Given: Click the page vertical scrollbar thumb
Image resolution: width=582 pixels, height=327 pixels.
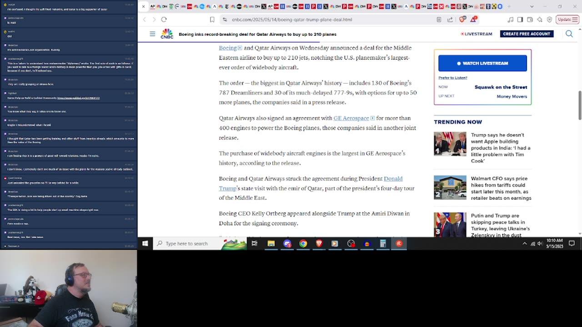Looking at the screenshot, I should click(x=579, y=105).
